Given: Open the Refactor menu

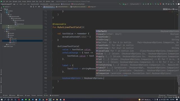Looking at the screenshot, I should pos(29,1).
